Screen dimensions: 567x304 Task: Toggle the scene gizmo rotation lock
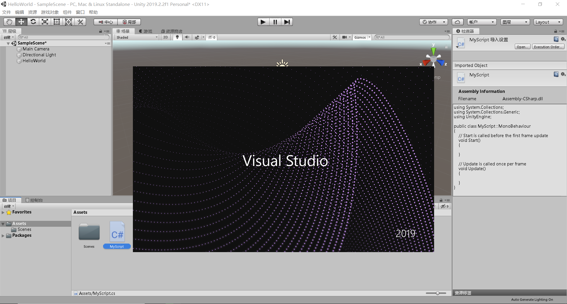pos(446,47)
